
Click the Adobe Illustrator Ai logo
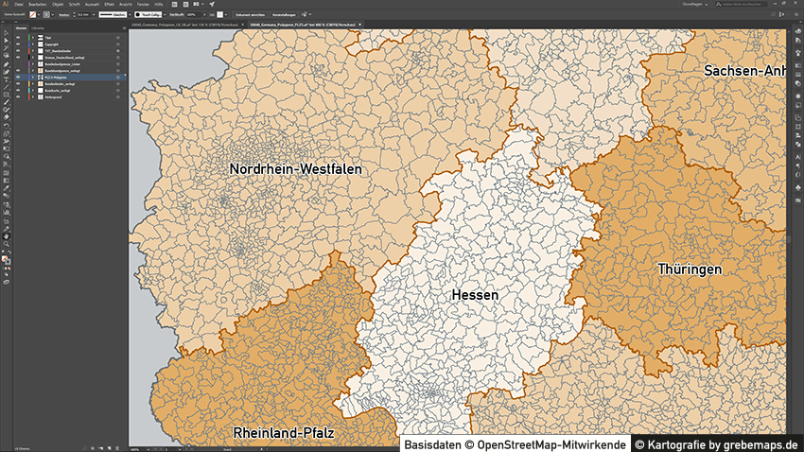[x=6, y=5]
